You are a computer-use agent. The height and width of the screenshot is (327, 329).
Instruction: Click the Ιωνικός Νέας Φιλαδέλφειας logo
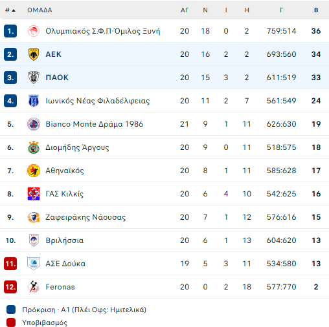pos(34,101)
